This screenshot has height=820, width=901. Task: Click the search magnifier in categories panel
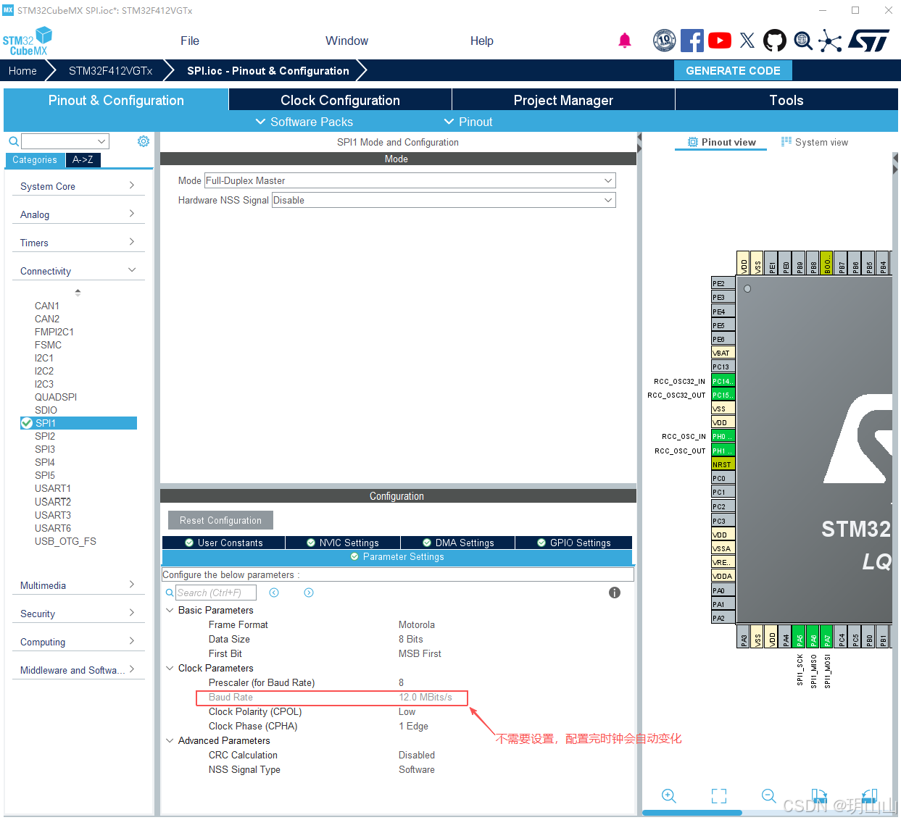click(x=13, y=141)
